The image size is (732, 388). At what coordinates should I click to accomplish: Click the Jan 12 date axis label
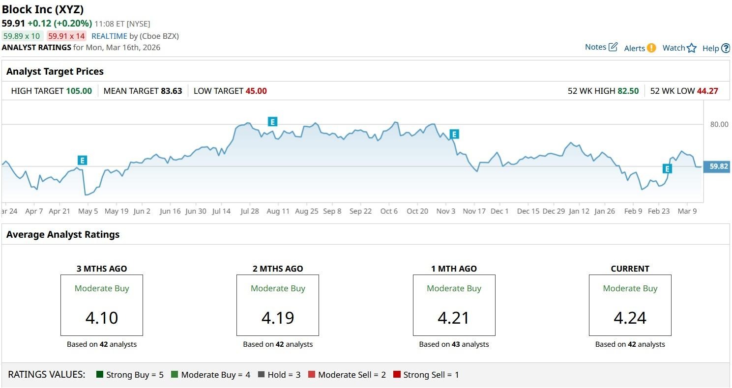(x=579, y=211)
